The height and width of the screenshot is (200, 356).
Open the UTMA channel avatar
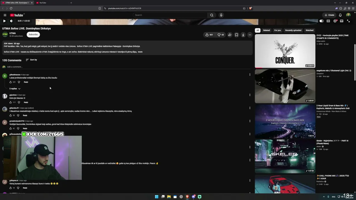[5, 34]
